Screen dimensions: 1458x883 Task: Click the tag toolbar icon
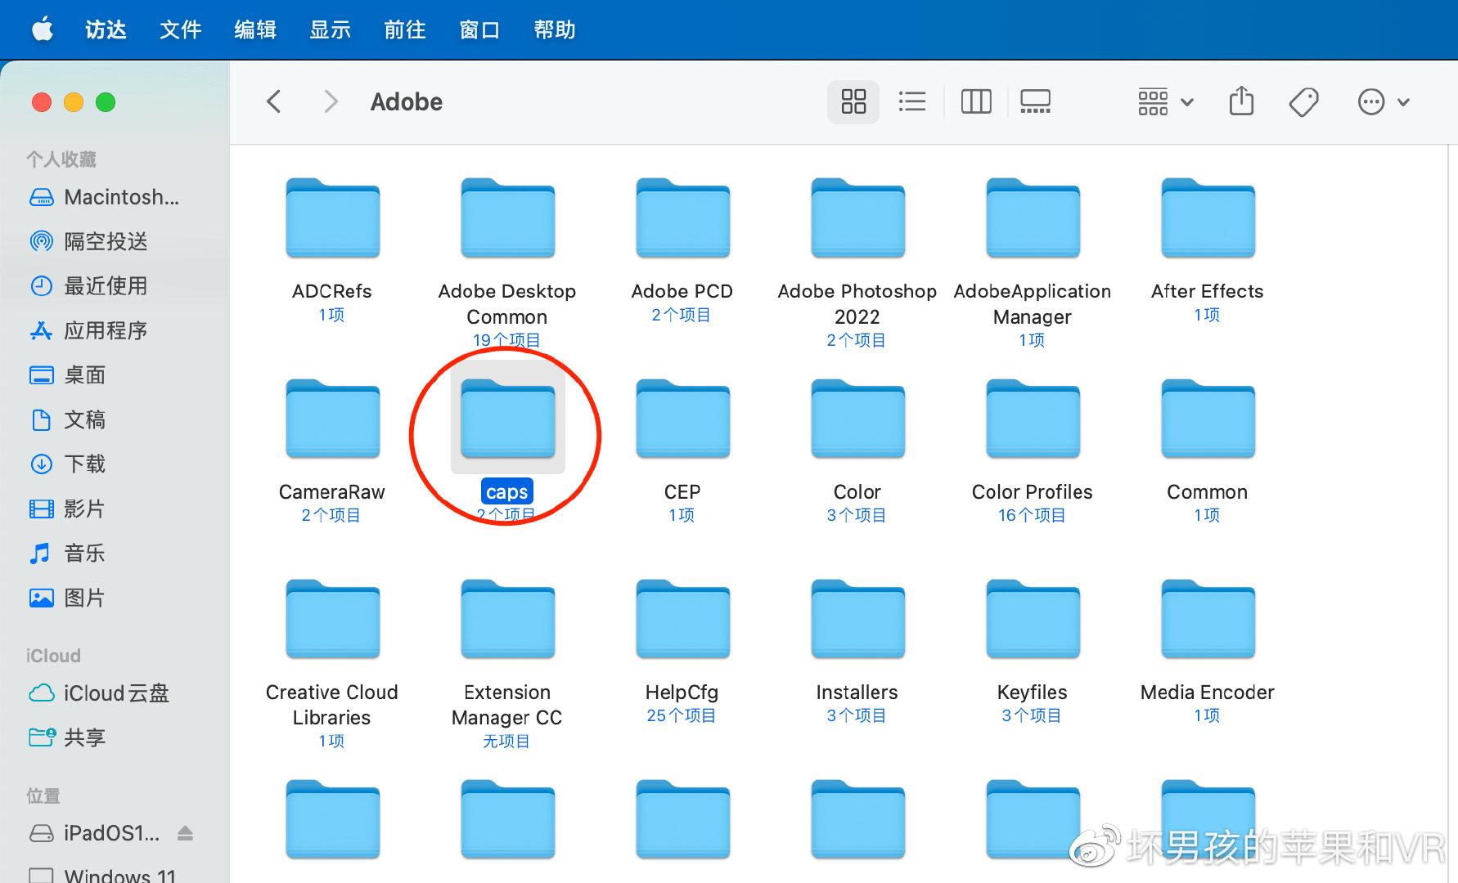[1303, 102]
